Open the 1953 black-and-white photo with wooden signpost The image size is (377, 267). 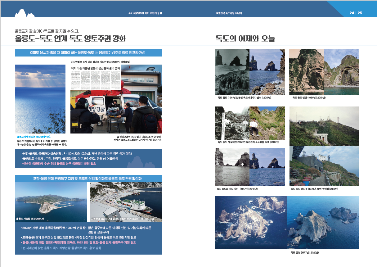point(232,123)
